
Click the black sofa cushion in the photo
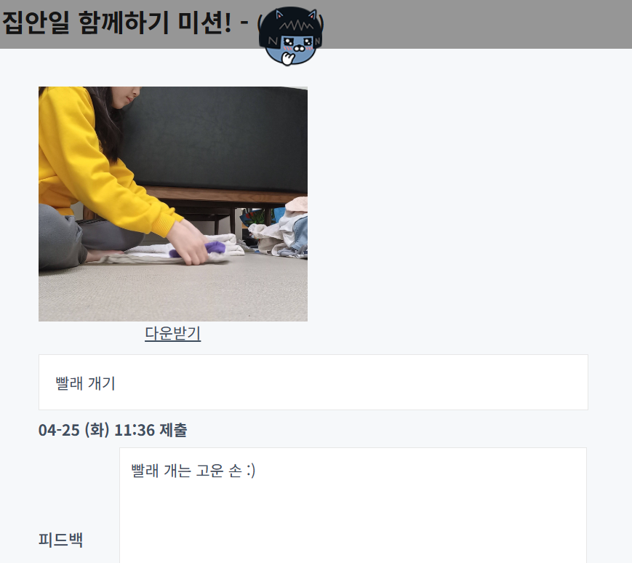[217, 137]
